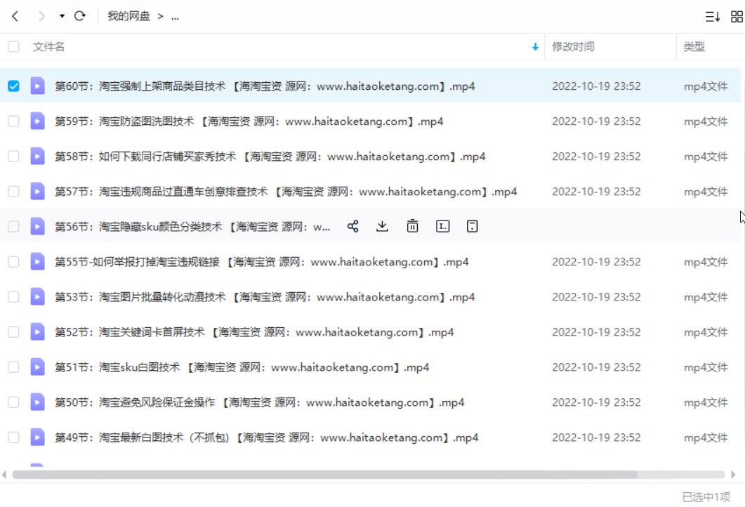Click the scroll-right arrow of the scrollbar

733,475
